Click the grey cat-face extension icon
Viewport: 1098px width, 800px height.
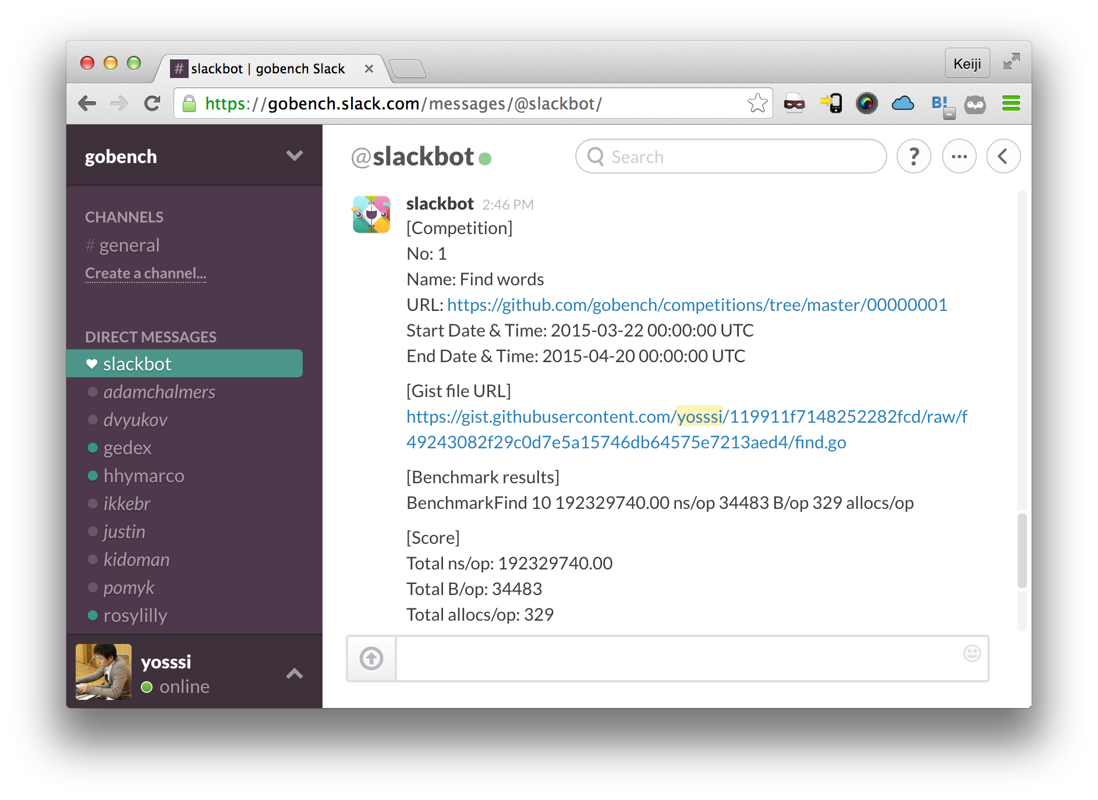975,105
